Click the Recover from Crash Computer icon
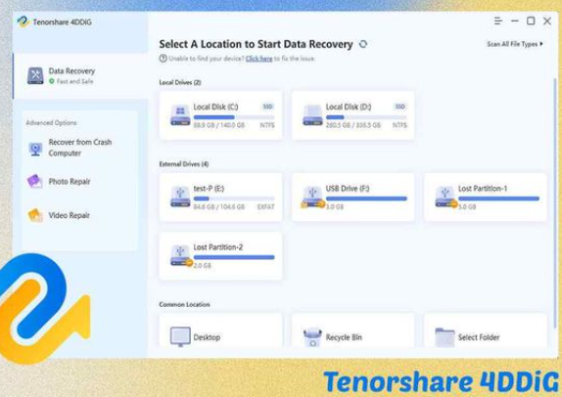Screen dimensions: 562x397 (x=35, y=149)
